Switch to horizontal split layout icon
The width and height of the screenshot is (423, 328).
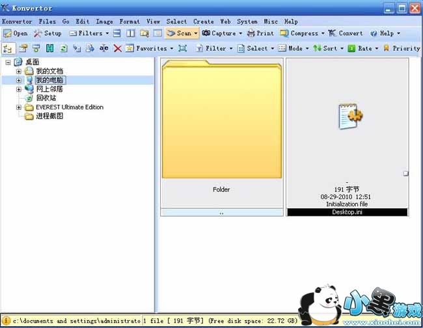pyautogui.click(x=116, y=33)
